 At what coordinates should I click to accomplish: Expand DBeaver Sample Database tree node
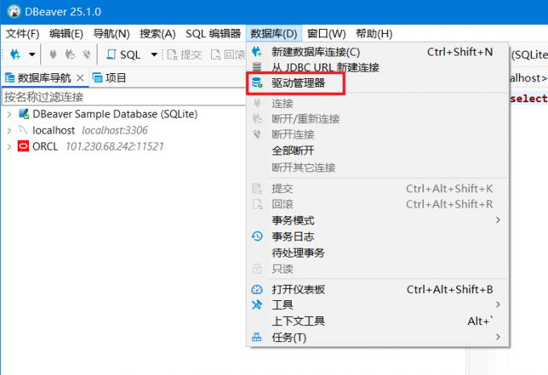click(x=10, y=114)
